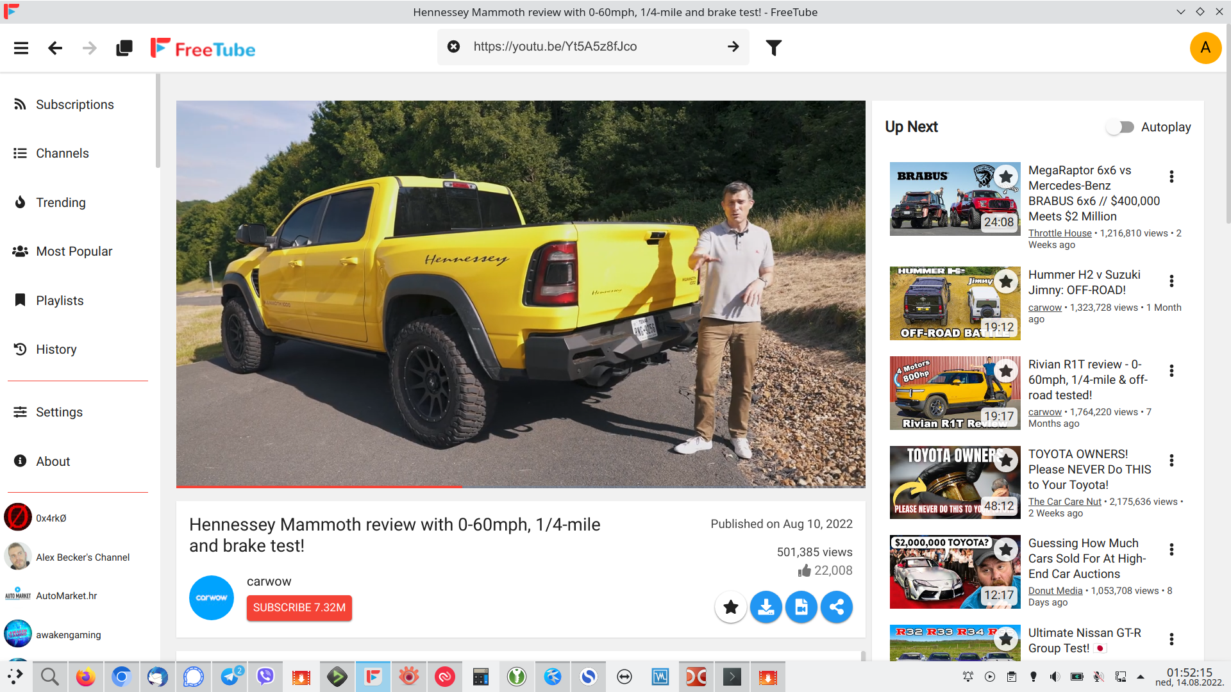Image resolution: width=1231 pixels, height=692 pixels.
Task: Go to Trending in sidebar
Action: pos(60,202)
